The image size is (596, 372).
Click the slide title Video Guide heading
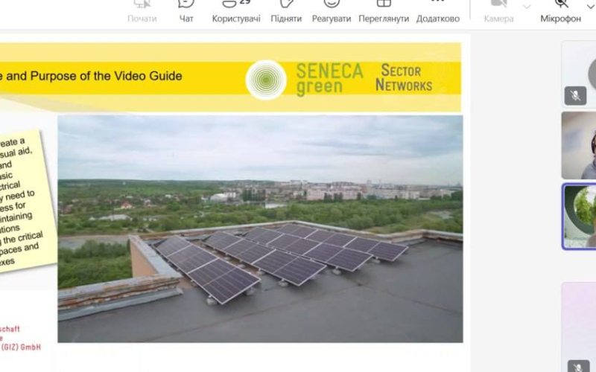click(x=91, y=76)
